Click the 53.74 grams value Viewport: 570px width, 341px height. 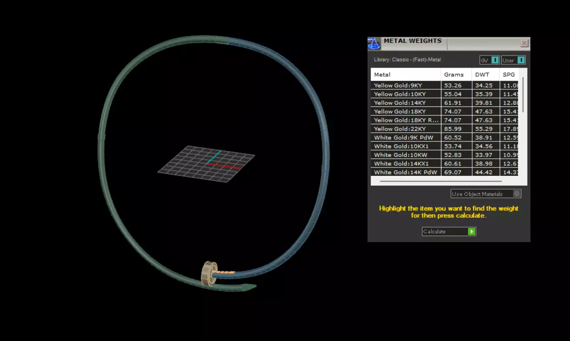(453, 146)
